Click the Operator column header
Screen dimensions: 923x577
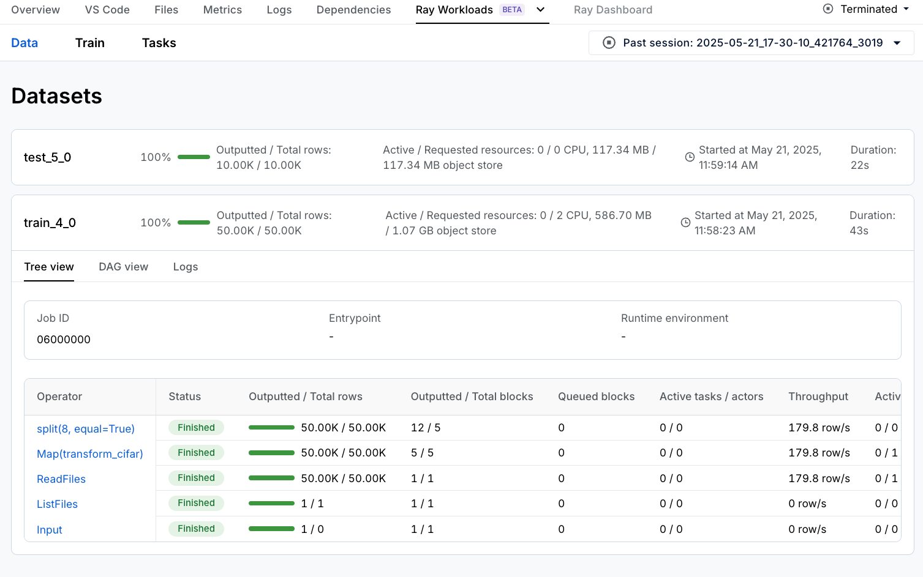click(x=59, y=396)
